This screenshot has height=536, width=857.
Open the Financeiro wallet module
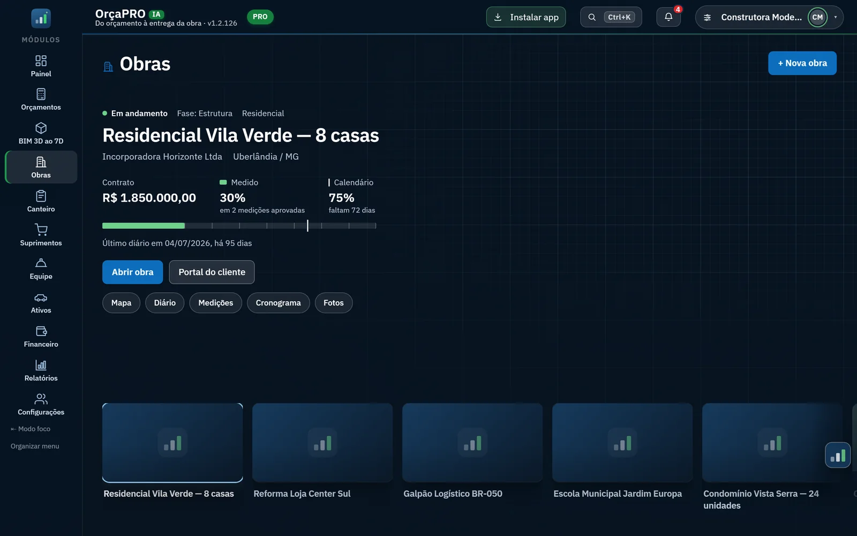pos(41,337)
